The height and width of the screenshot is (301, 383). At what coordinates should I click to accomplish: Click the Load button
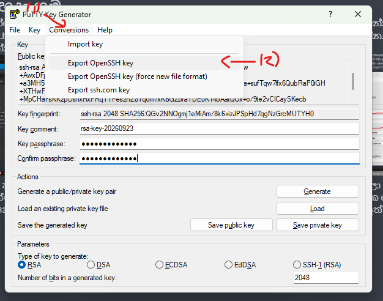pos(318,209)
